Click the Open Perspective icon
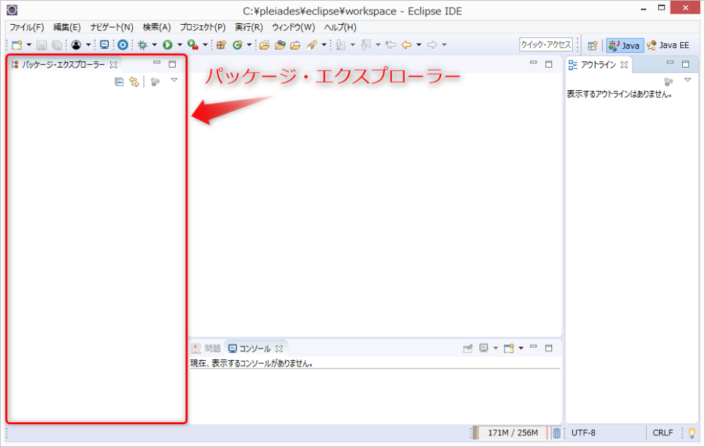Viewport: 705px width, 447px height. [593, 45]
